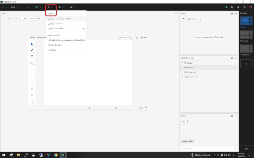Maximize the Video pod to full screen
Viewport: 254px width, 158px height.
click(231, 14)
